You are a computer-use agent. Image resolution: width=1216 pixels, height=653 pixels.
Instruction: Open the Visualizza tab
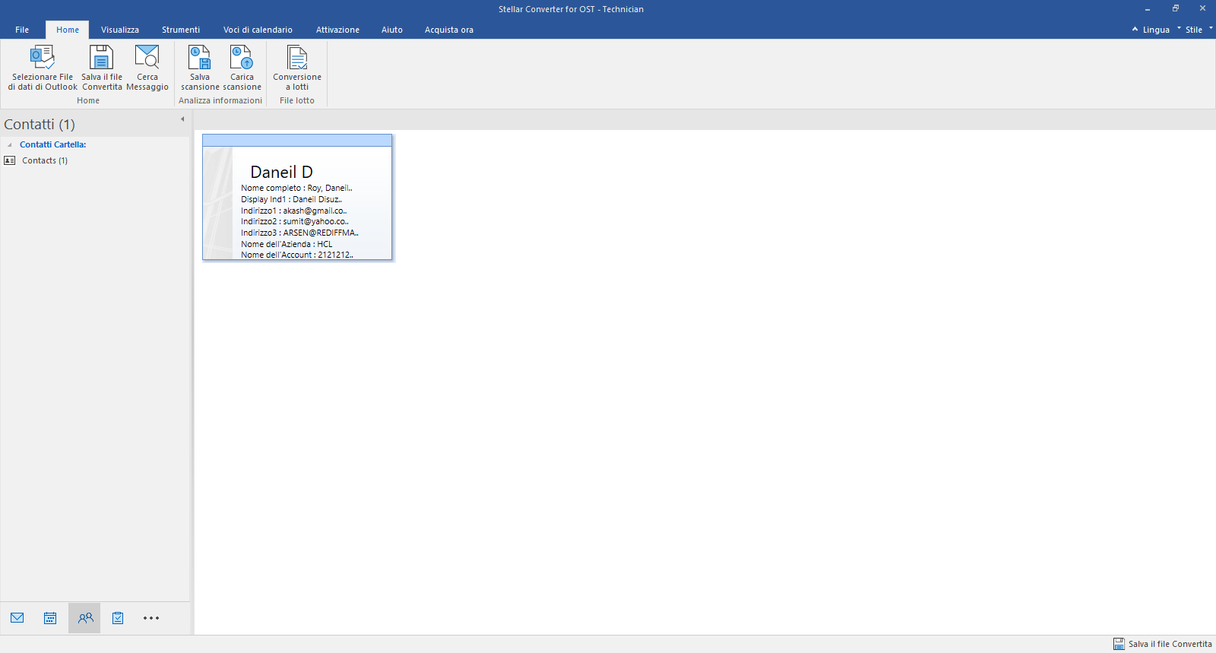(120, 30)
